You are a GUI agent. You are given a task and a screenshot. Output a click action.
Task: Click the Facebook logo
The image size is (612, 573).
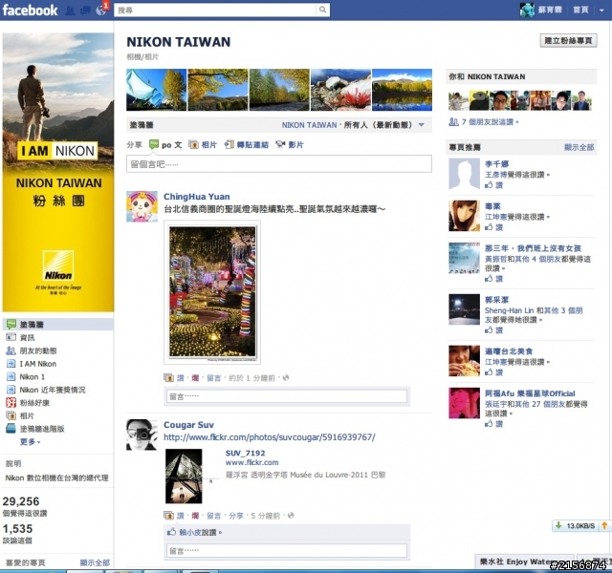(30, 10)
